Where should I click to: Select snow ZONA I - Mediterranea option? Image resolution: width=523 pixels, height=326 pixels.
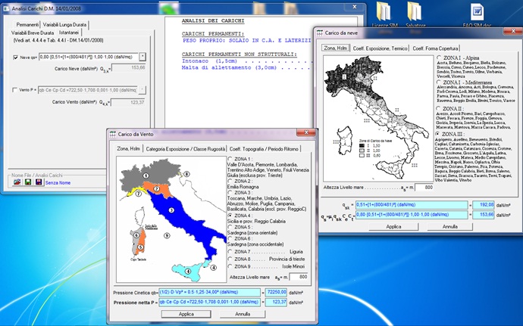coord(439,82)
